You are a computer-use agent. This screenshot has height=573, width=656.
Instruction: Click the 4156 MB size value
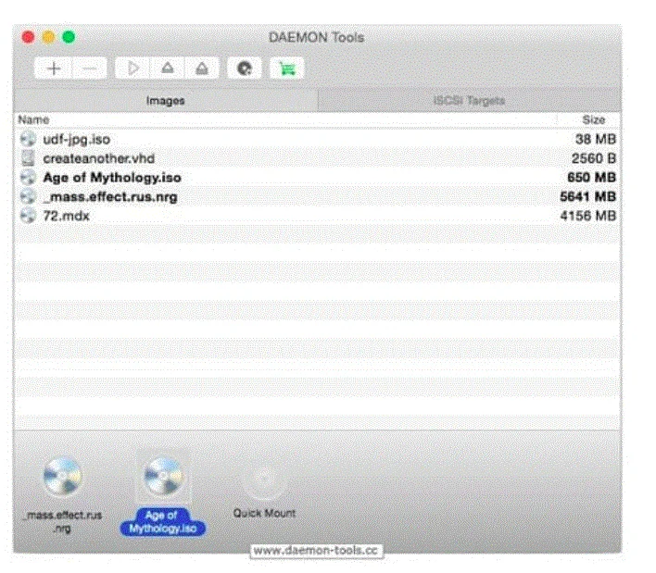point(587,216)
